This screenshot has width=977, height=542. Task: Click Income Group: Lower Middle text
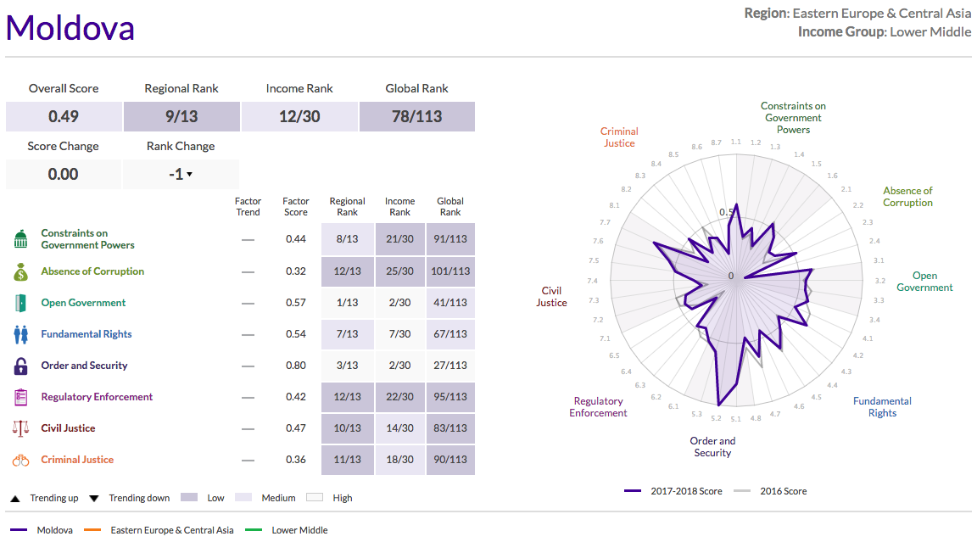885,31
